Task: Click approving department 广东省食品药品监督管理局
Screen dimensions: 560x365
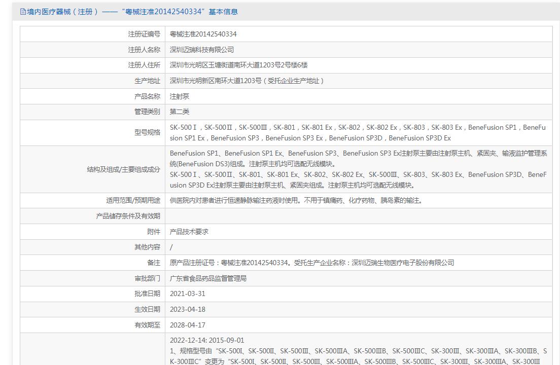Action: (208, 279)
